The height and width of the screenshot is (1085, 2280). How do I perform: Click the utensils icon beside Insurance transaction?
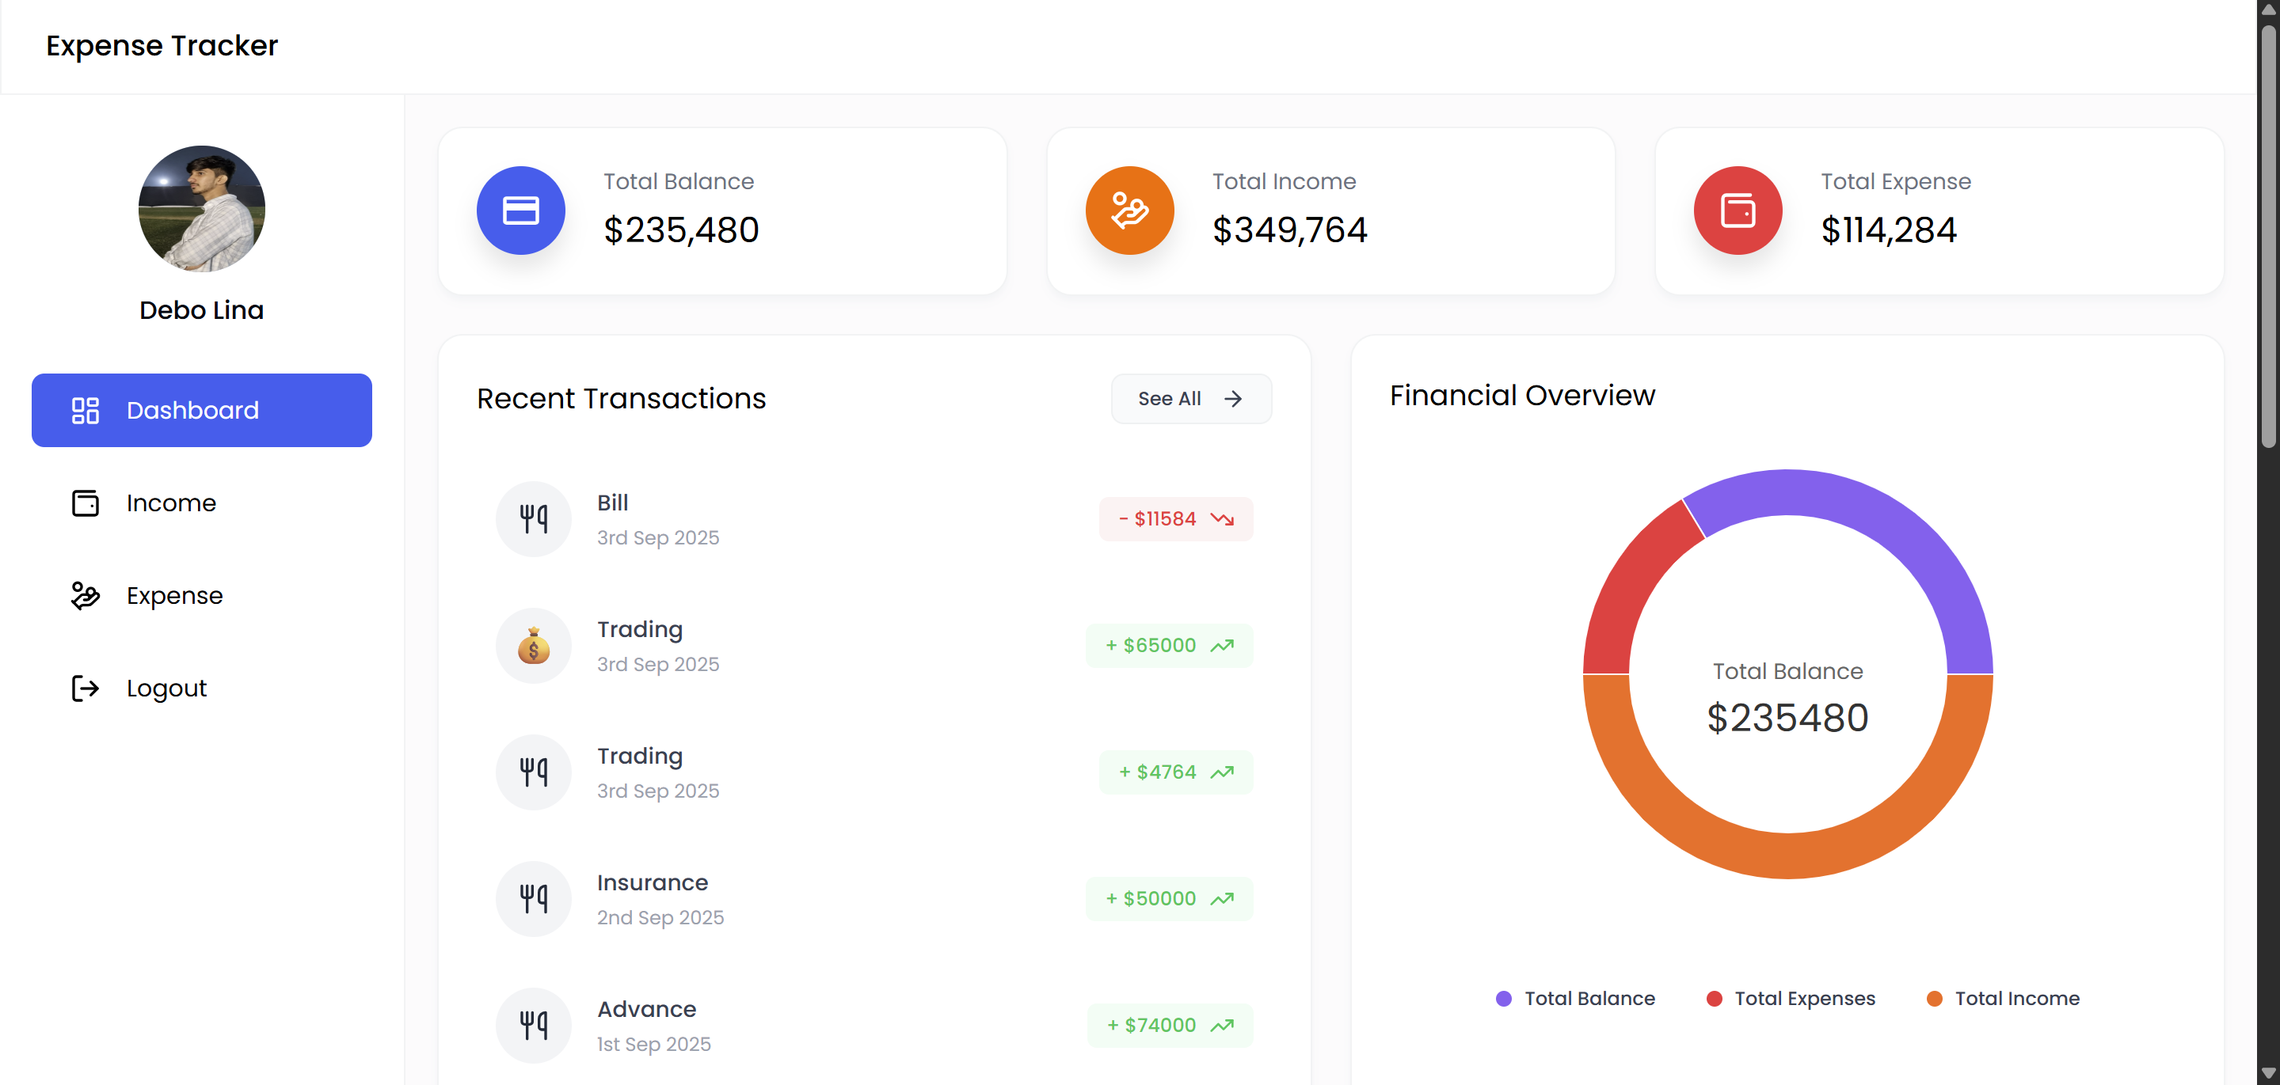pos(534,898)
